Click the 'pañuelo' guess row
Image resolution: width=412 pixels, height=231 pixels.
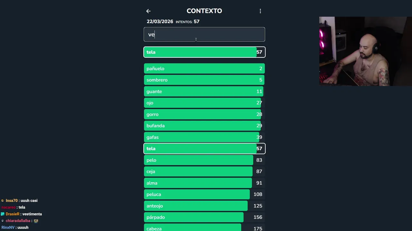[204, 69]
